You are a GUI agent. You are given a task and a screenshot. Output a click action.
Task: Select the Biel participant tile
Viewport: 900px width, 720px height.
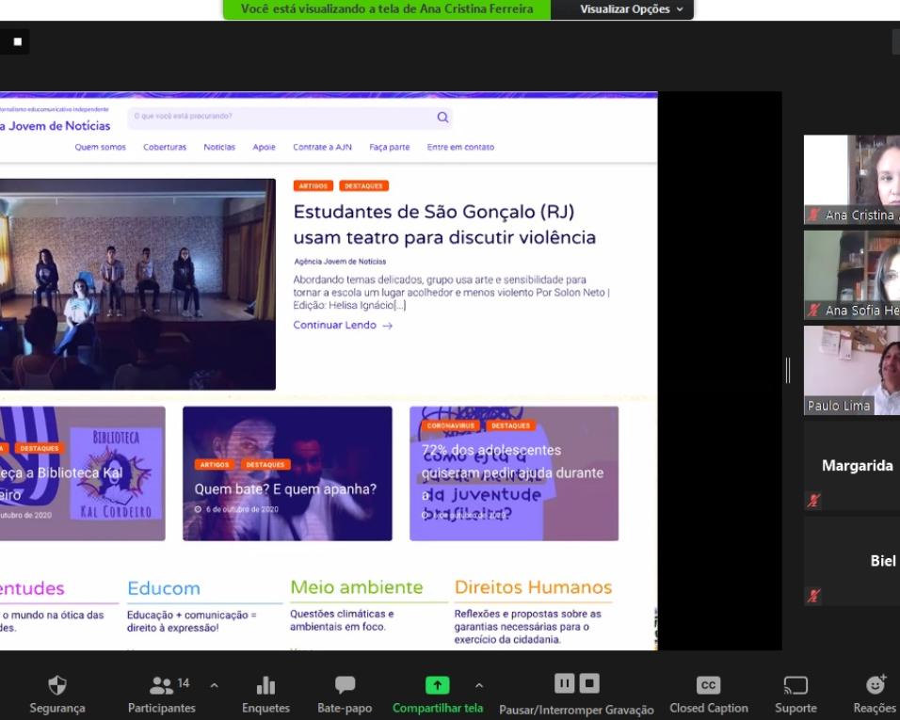[x=852, y=561]
